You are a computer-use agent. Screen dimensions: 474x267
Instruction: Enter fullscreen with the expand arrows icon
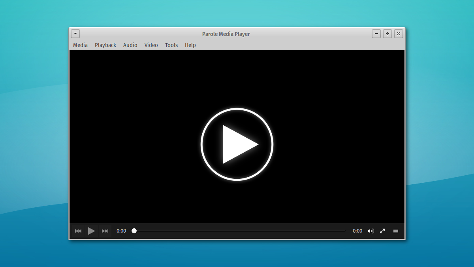[382, 231]
